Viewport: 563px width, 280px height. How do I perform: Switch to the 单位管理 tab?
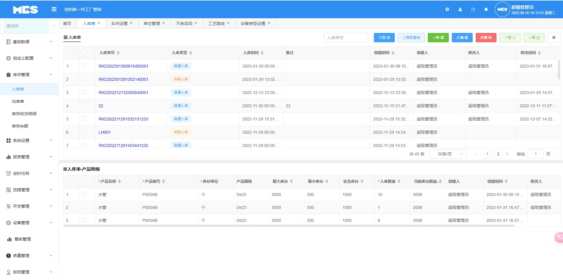152,23
